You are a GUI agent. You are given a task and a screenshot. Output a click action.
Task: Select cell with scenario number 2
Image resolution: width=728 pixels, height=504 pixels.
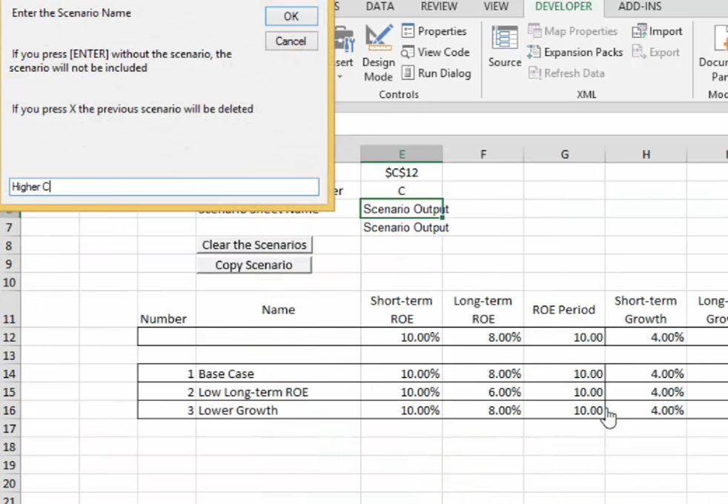pos(167,392)
